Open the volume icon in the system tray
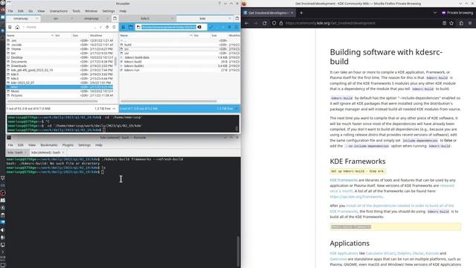Viewport: 476px width, 268px height. [3, 230]
